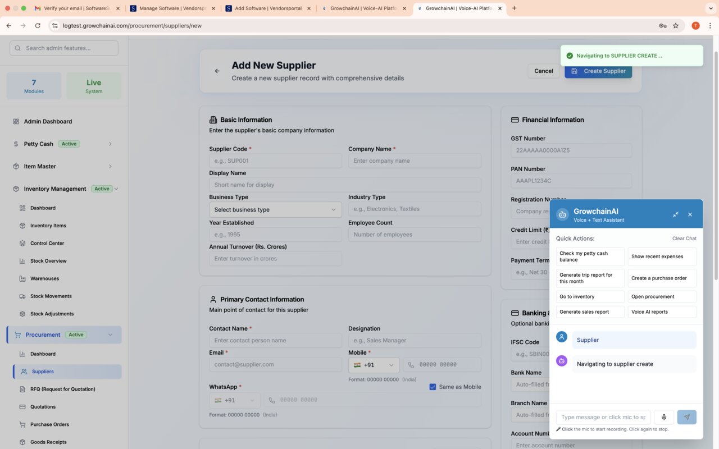The height and width of the screenshot is (449, 719).
Task: Switch to the Add Software Vendorsportal tab
Action: pos(268,8)
